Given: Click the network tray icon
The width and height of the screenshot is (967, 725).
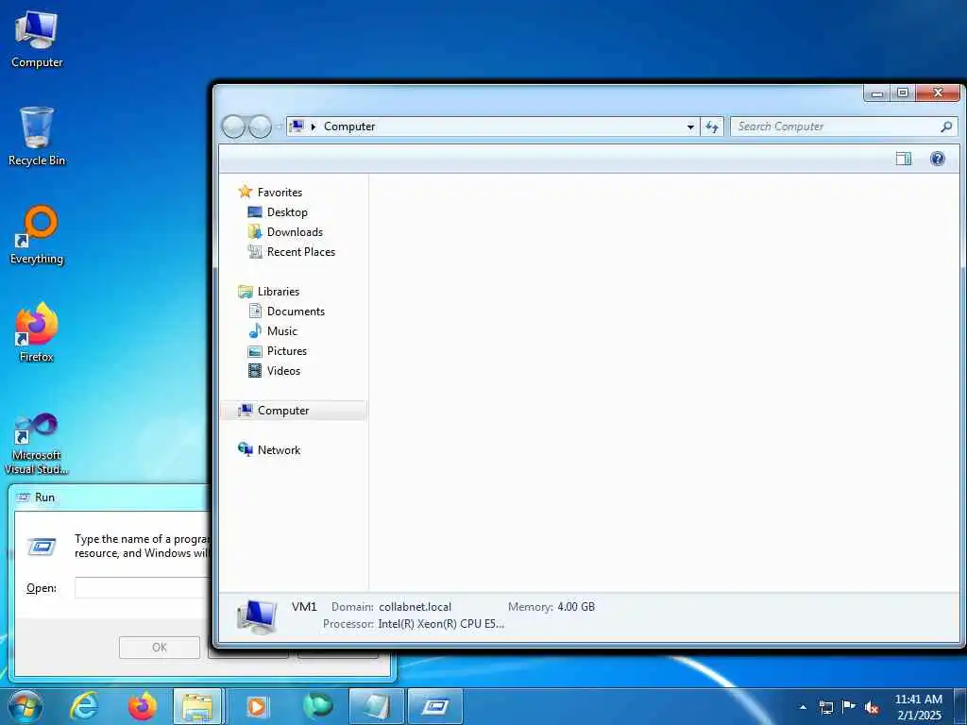Looking at the screenshot, I should (825, 707).
